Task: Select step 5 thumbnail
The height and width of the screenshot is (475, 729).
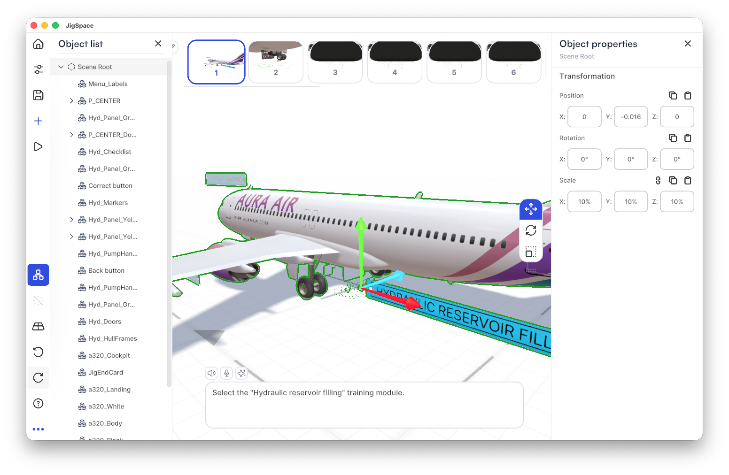Action: coord(454,62)
